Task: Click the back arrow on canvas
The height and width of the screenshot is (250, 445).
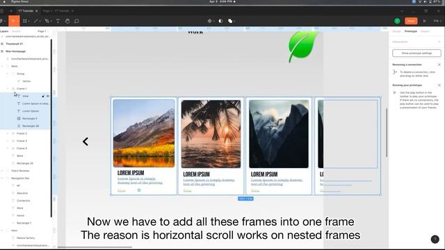Action: (x=86, y=142)
